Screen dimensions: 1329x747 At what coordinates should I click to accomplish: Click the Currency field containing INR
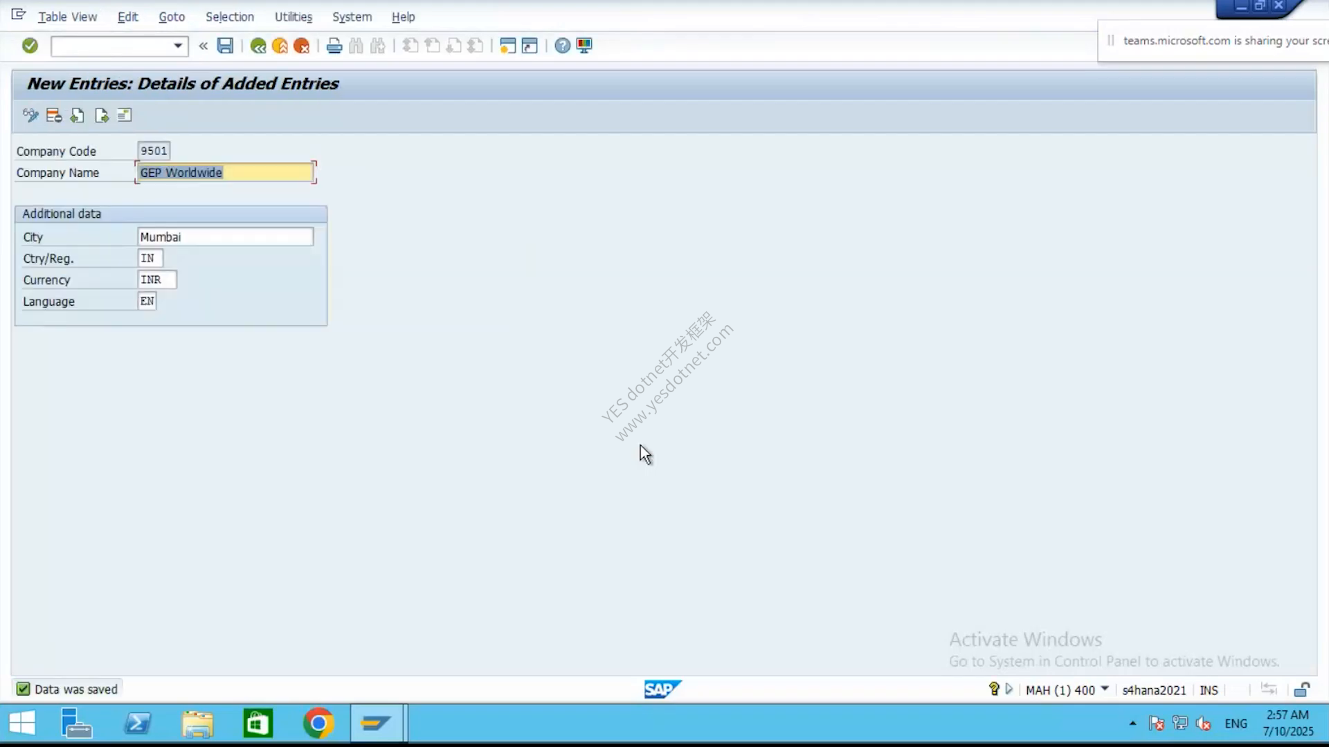[x=157, y=279]
